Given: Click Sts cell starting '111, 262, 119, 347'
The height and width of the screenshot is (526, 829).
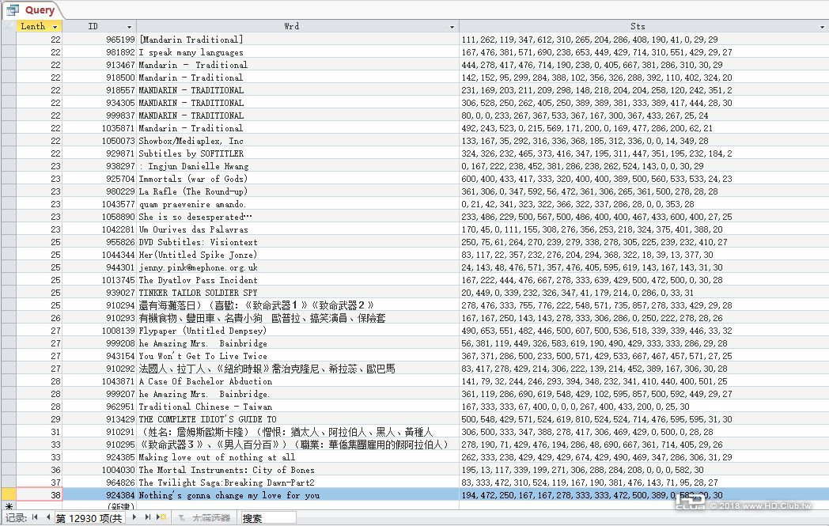Looking at the screenshot, I should tap(643, 40).
